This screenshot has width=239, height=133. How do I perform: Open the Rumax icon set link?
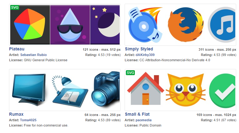click(x=16, y=114)
